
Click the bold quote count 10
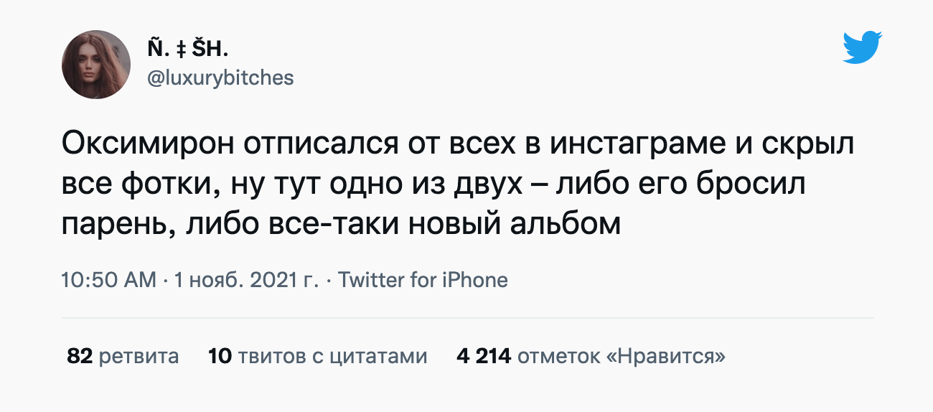[x=220, y=356]
